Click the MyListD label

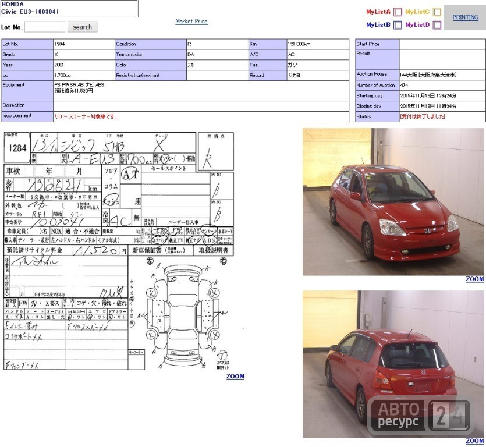click(417, 25)
